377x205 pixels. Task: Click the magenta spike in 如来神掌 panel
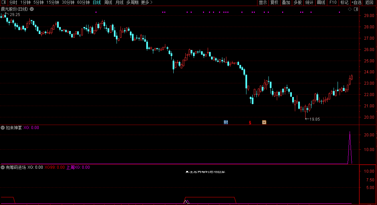[350, 148]
